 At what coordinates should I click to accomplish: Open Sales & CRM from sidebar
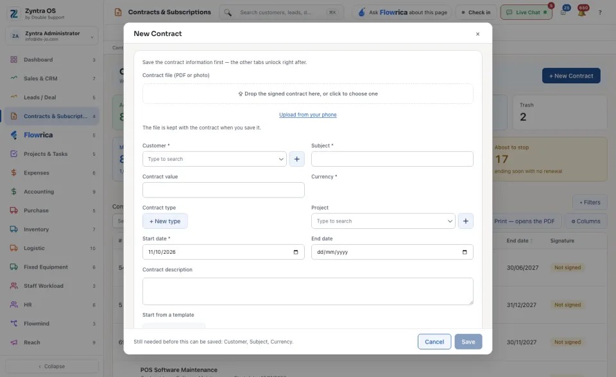(x=52, y=78)
